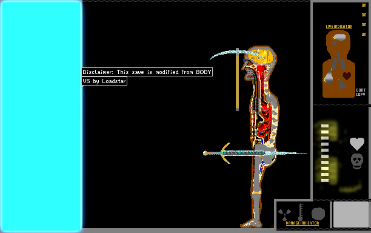
Task: Click the 'V5 by Loadstar' sign
Action: tap(104, 81)
